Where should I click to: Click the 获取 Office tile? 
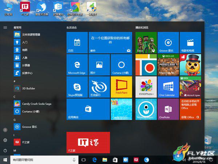[x=190, y=109]
